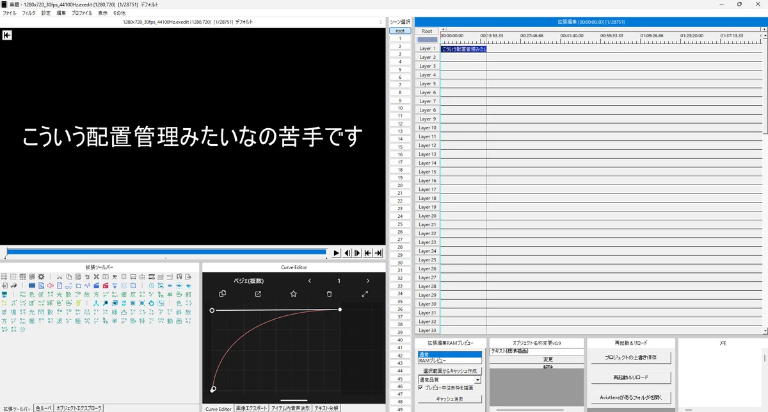Image resolution: width=768 pixels, height=412 pixels.
Task: Switch to the オブジェクトエクスプローラ tab
Action: (79, 408)
